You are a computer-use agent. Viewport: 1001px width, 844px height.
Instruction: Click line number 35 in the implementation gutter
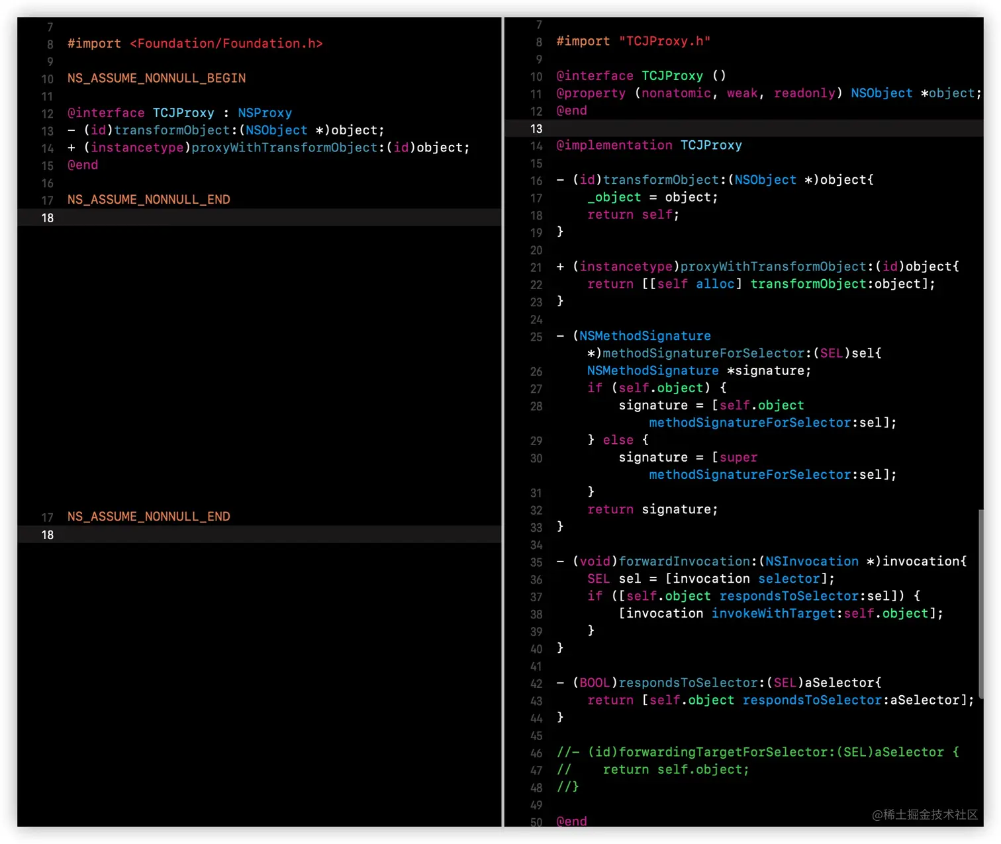tap(536, 562)
